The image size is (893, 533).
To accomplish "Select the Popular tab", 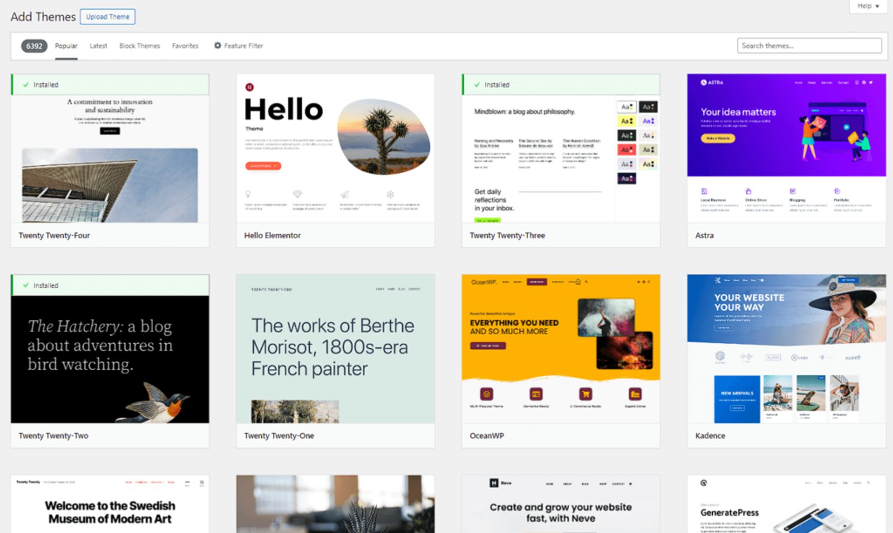I will tap(66, 46).
